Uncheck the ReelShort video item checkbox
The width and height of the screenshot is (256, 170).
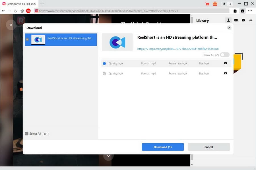pyautogui.click(x=27, y=40)
